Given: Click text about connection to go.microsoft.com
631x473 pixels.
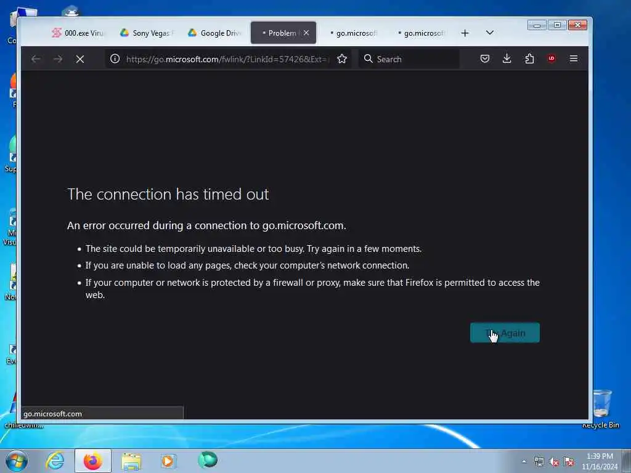Looking at the screenshot, I should pyautogui.click(x=206, y=225).
